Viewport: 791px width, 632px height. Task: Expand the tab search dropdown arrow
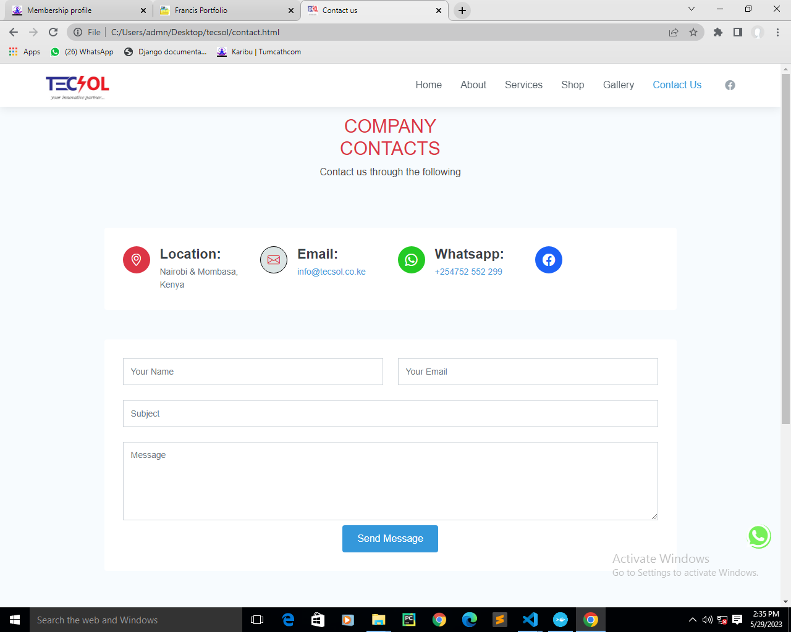(x=692, y=9)
